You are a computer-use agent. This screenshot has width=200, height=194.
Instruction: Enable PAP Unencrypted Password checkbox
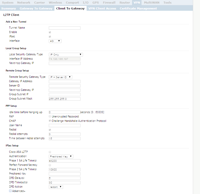(50, 116)
